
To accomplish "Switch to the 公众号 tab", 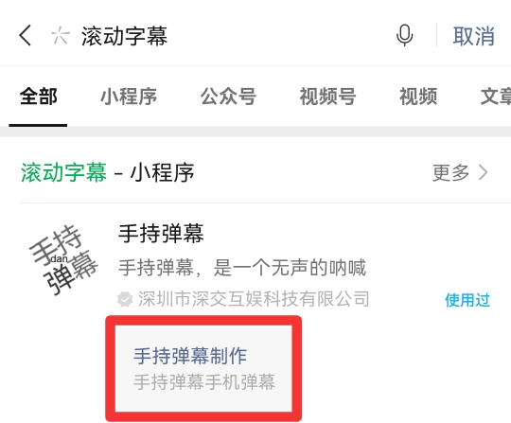I will point(228,97).
